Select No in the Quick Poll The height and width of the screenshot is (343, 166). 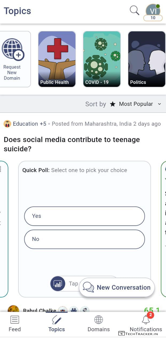(x=84, y=239)
